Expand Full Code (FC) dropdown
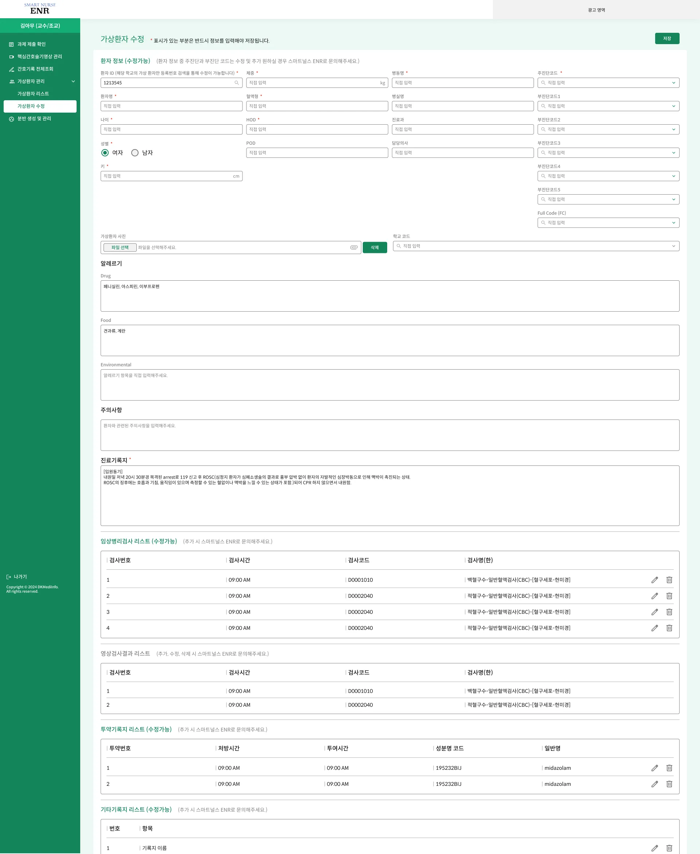 tap(673, 223)
